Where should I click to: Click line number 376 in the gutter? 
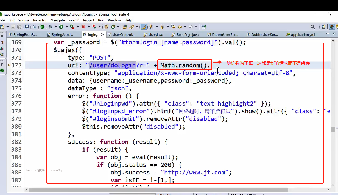point(16,96)
